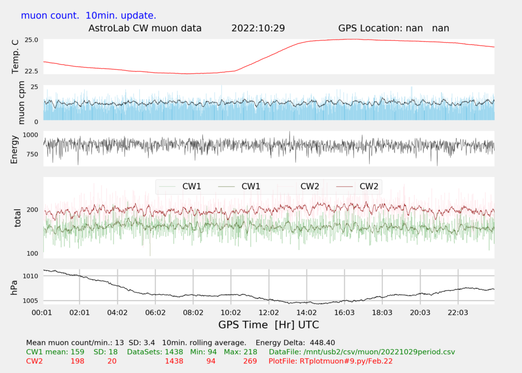Select the green "CW1 mean: 159" statistic
Image resolution: width=522 pixels, height=373 pixels.
55,352
